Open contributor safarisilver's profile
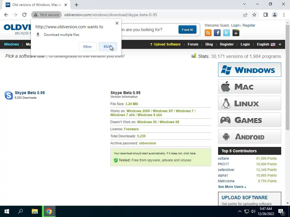This screenshot has height=217, width=290. [x=226, y=170]
